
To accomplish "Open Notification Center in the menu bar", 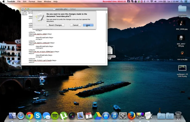I will click(x=186, y=1).
